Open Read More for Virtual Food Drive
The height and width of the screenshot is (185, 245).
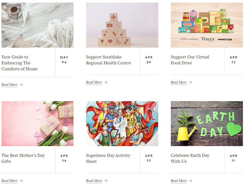[179, 82]
